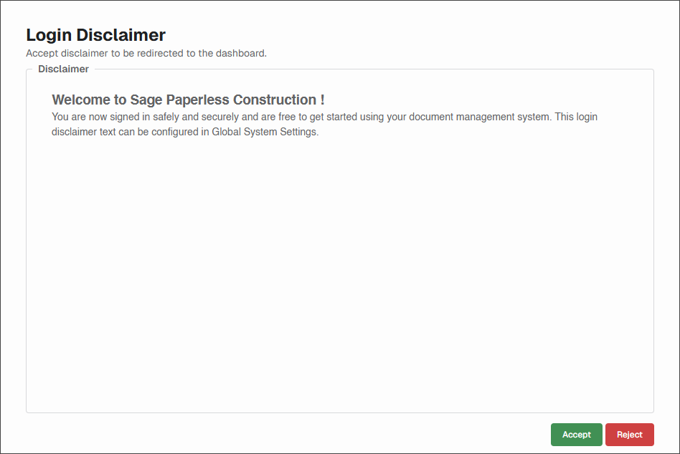The image size is (680, 454).
Task: Click the word 'Login' in the page title
Action: 49,36
